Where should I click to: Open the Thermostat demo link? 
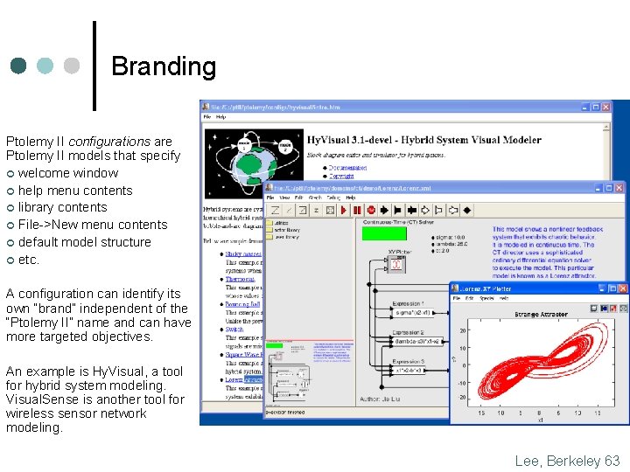click(240, 279)
